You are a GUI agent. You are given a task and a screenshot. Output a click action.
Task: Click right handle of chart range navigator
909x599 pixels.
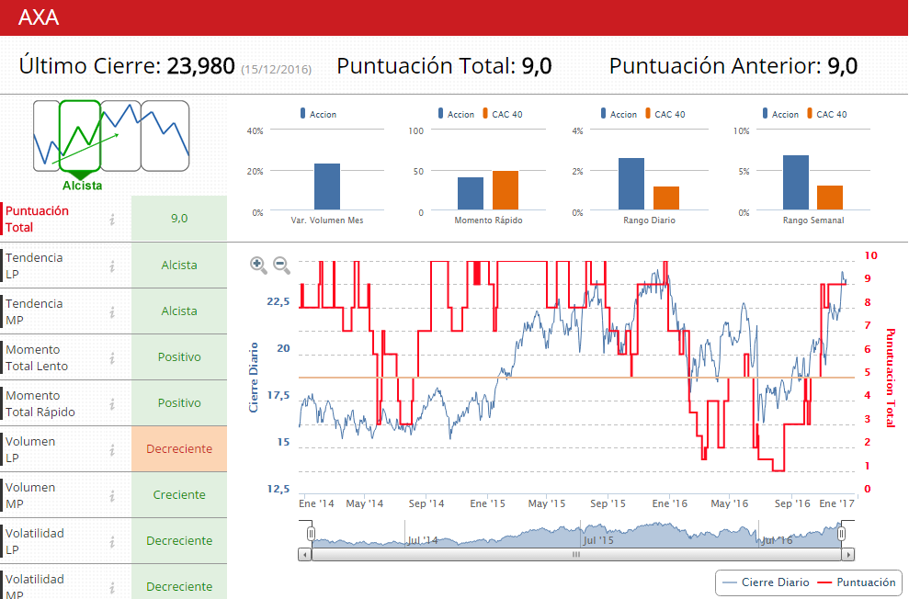[841, 534]
